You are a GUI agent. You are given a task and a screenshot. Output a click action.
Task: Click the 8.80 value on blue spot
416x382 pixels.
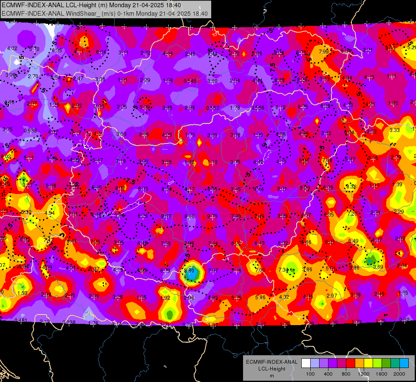pos(189,271)
